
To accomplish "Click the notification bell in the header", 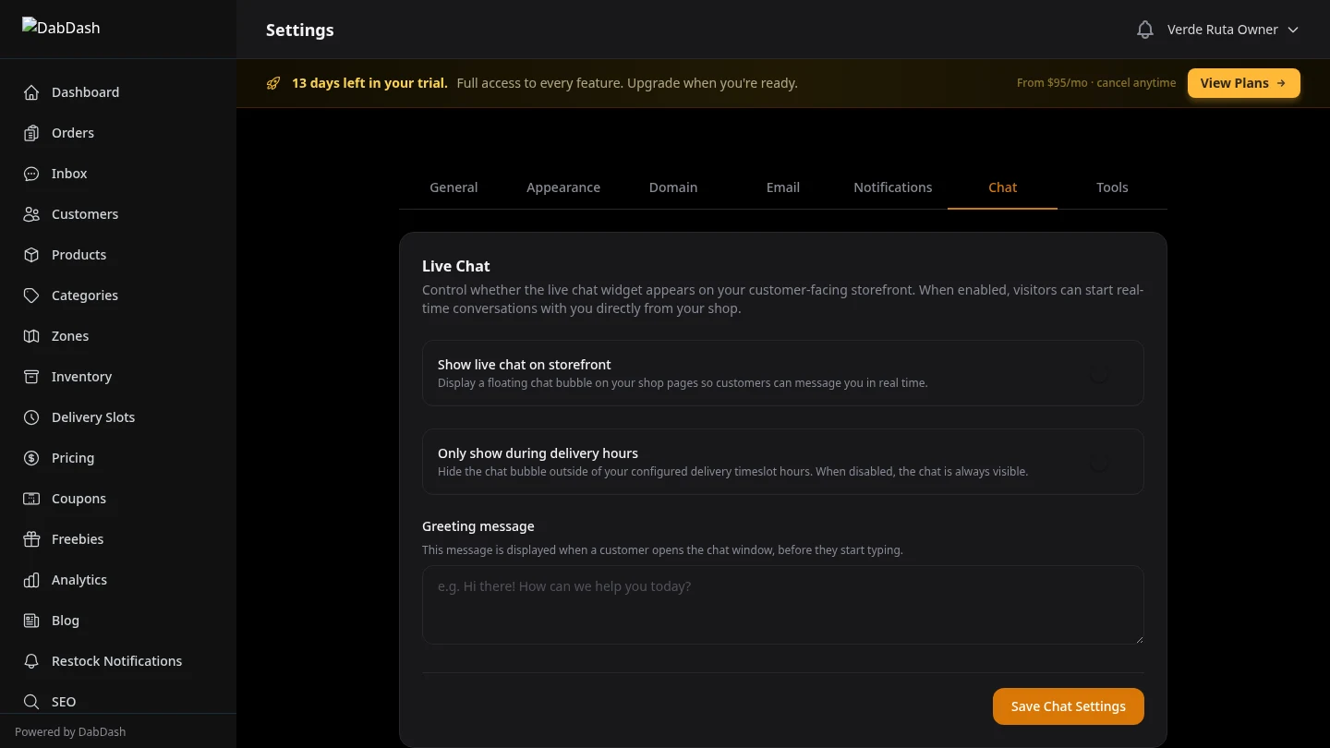I will (x=1145, y=29).
